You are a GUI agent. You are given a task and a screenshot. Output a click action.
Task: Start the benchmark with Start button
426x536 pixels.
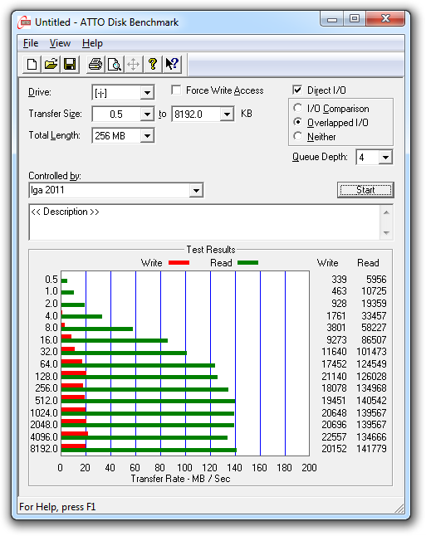tap(365, 190)
